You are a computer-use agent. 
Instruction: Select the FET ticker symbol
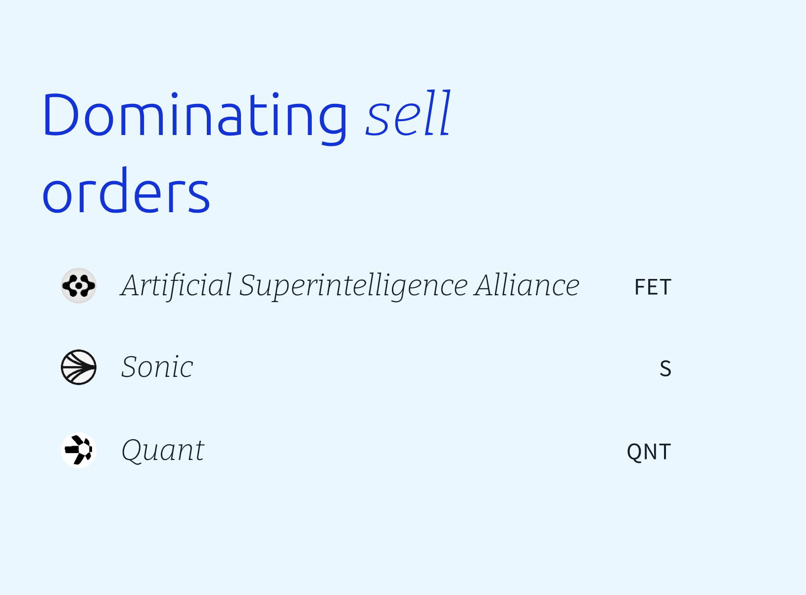click(x=653, y=287)
